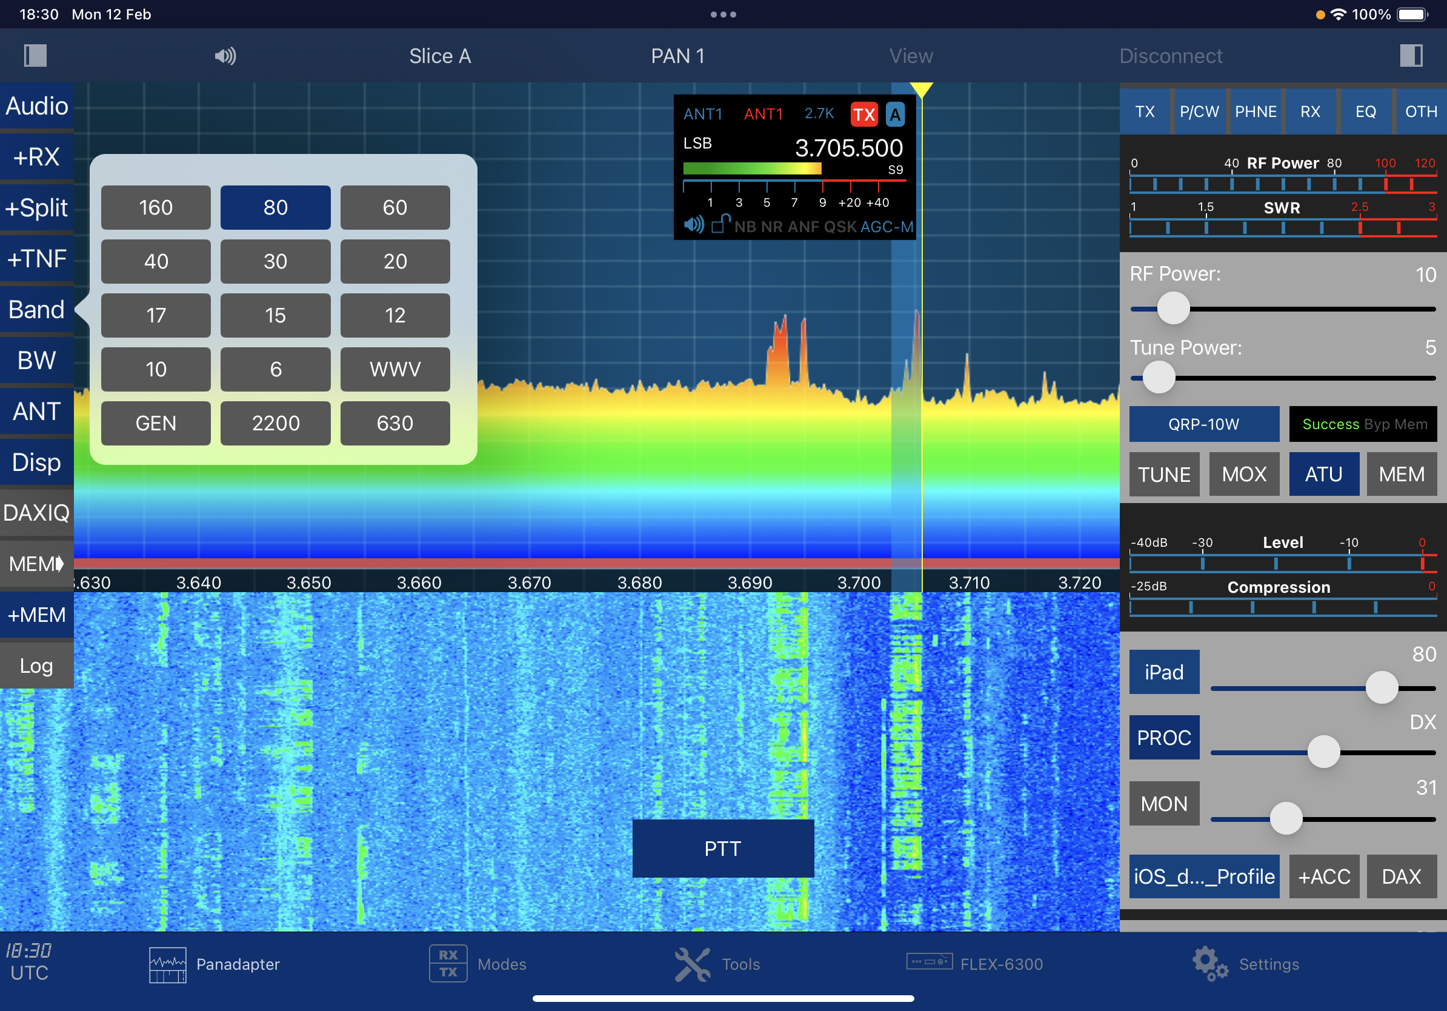Click the speaker audio icon in top bar
1447x1011 pixels.
coord(225,56)
